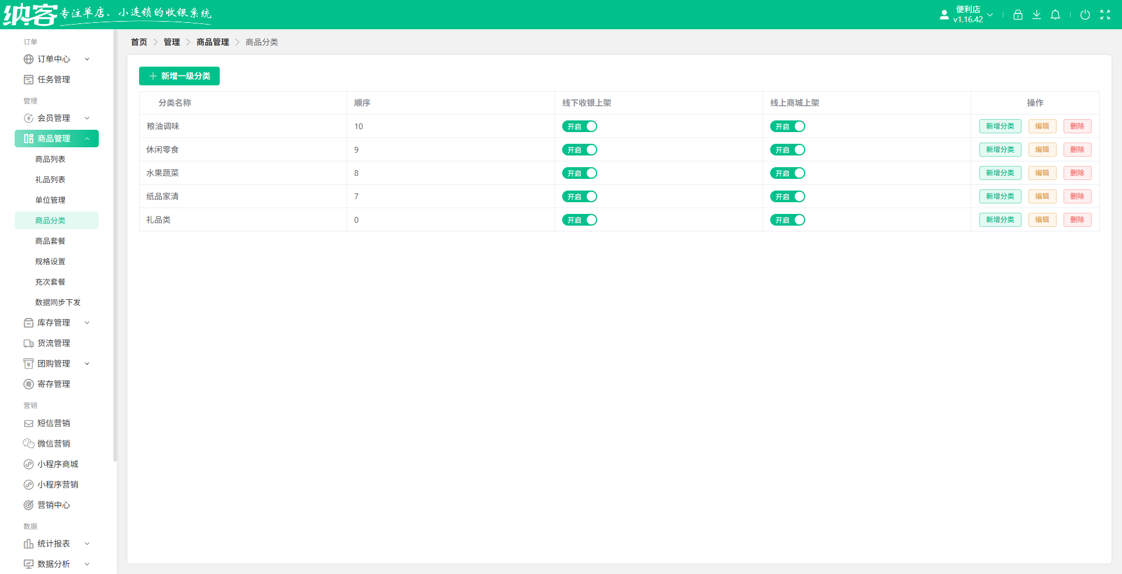
Task: Click the user avatar icon
Action: coord(944,15)
